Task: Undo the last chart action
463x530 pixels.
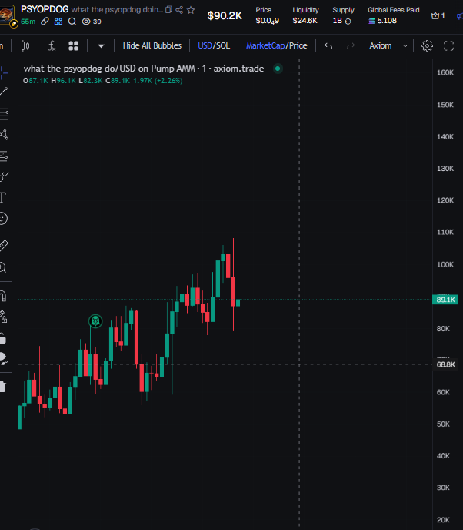Action: pos(328,45)
